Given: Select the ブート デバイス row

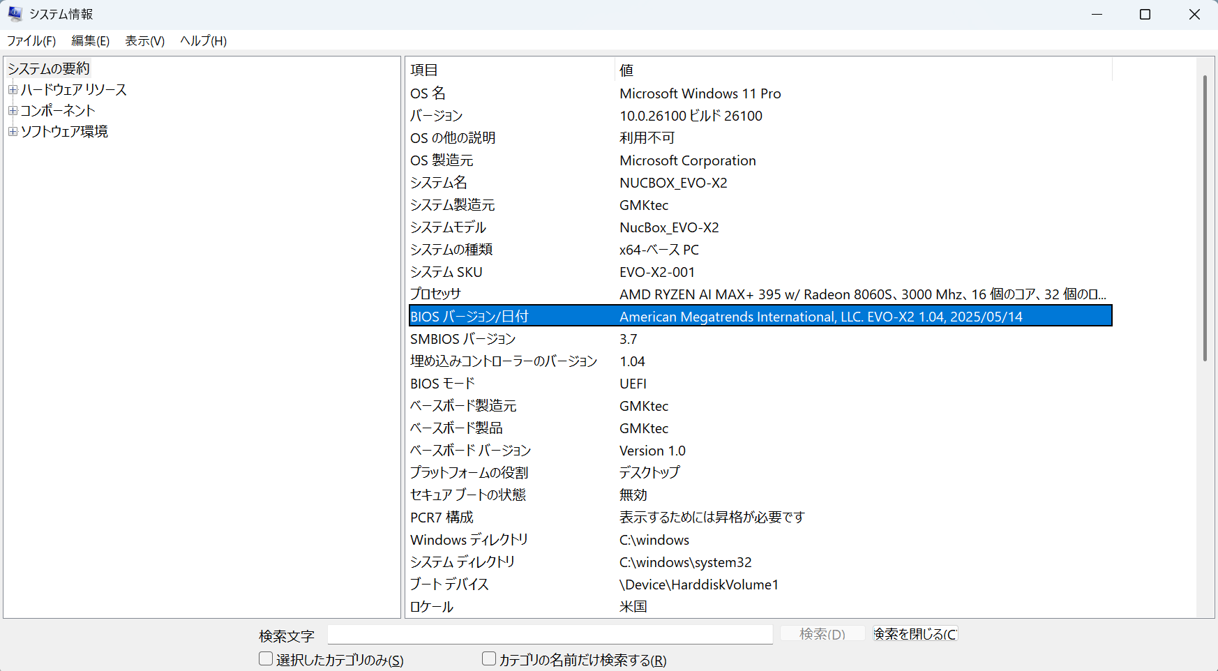Looking at the screenshot, I should 760,585.
